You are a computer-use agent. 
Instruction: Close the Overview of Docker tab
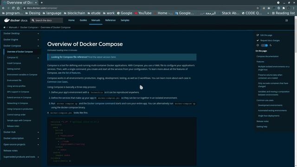(x=36, y=3)
